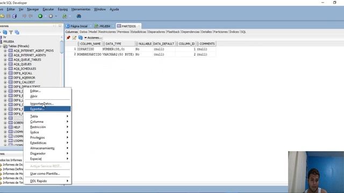
Task: Switch to the PRUEBA worksheet tab
Action: pyautogui.click(x=104, y=26)
